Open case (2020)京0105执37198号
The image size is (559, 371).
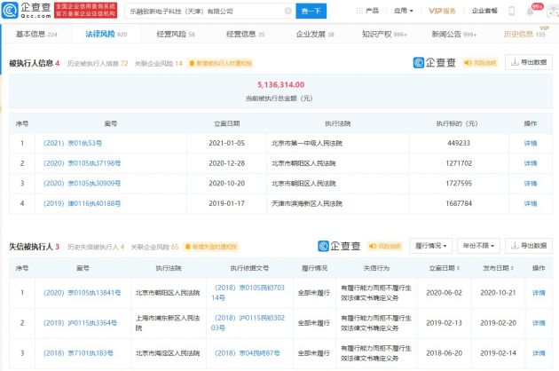(x=82, y=163)
